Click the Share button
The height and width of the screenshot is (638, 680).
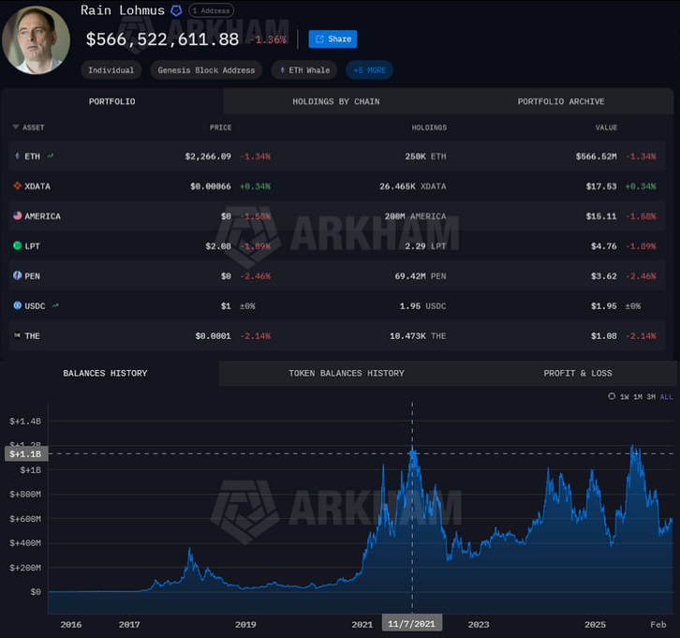(x=333, y=39)
